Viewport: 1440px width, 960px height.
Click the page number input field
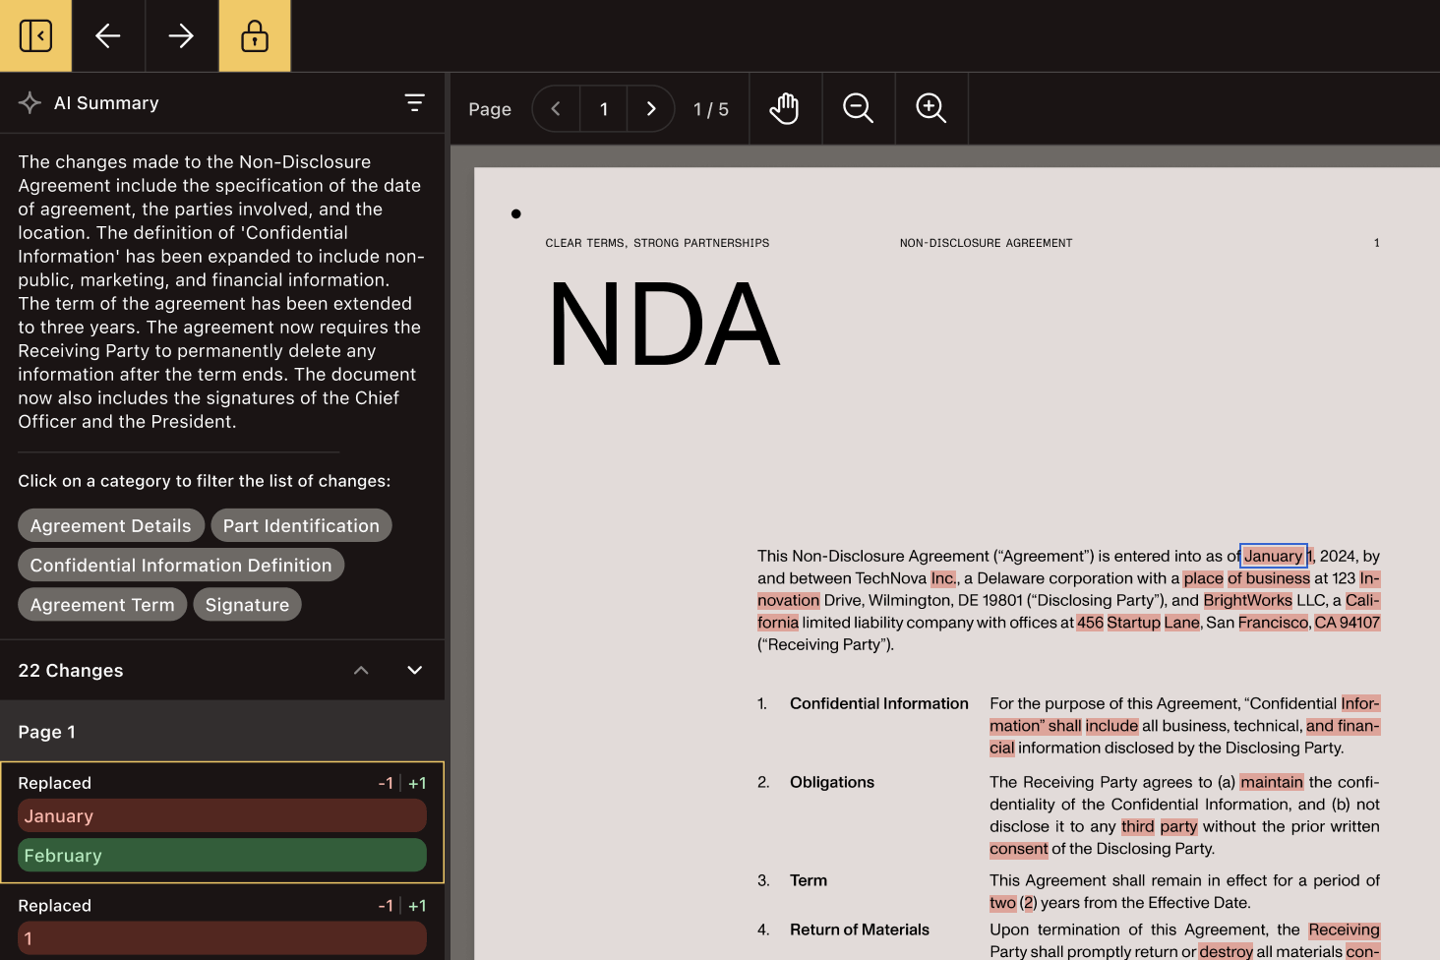pos(603,108)
